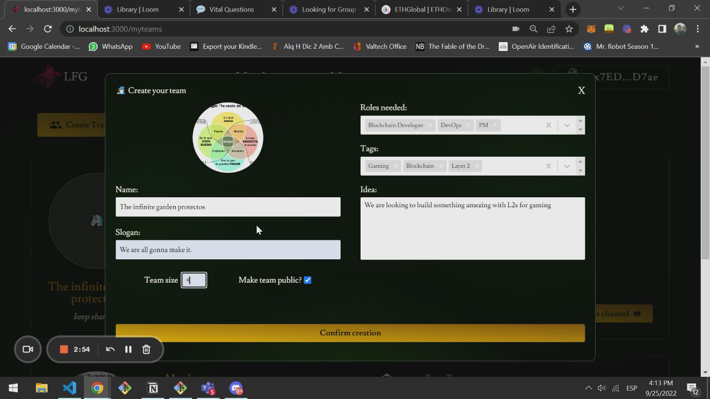710x399 pixels.
Task: Expand the Tags dropdown
Action: 566,166
